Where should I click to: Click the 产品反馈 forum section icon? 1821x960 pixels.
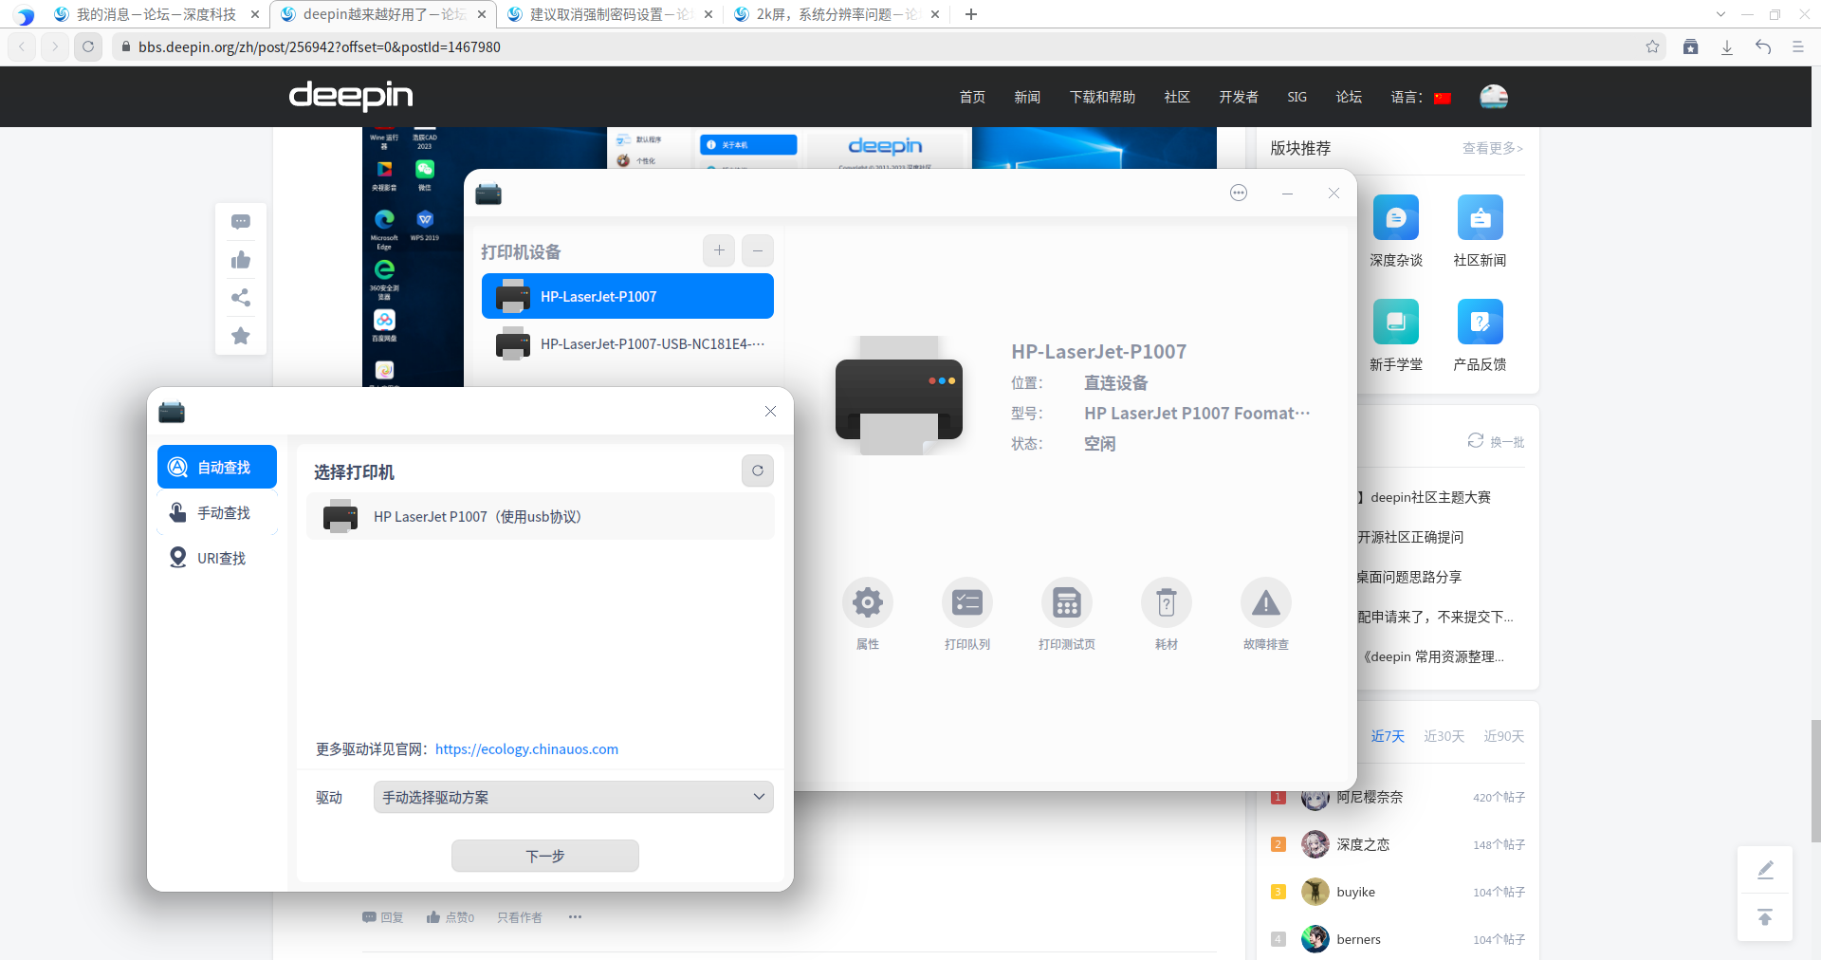point(1481,322)
